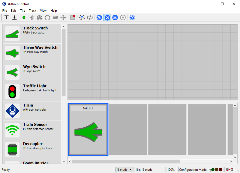The width and height of the screenshot is (240, 173).
Task: Select the WiFi Train controller palette icon
Action: tap(12, 111)
